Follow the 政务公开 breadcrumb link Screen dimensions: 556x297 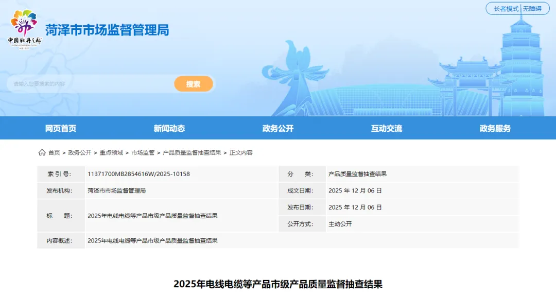[80, 152]
